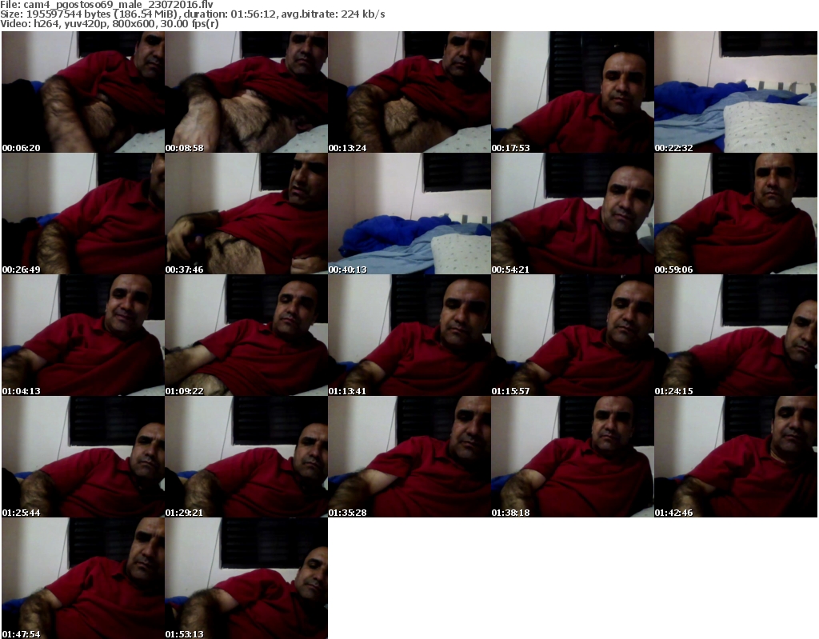This screenshot has width=819, height=639.
Task: Select the thumbnail stamped 01:38:18
Action: 573,457
